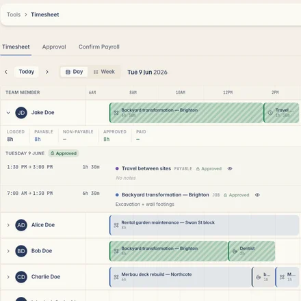Click leave icon in Bob's Dentist block

(x=235, y=251)
